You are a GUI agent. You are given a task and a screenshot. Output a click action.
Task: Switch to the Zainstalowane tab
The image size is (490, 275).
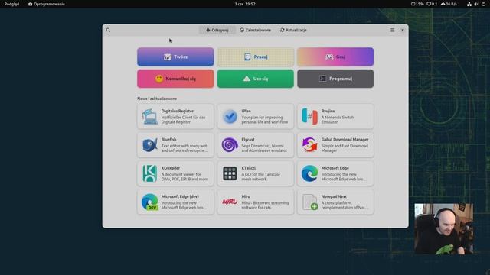pyautogui.click(x=255, y=31)
